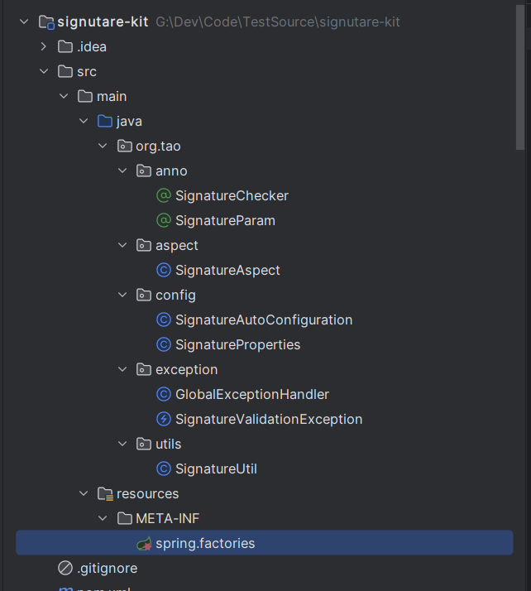Viewport: 531px width, 591px height.
Task: Click the SignatureValidationException exception icon
Action: 164,419
